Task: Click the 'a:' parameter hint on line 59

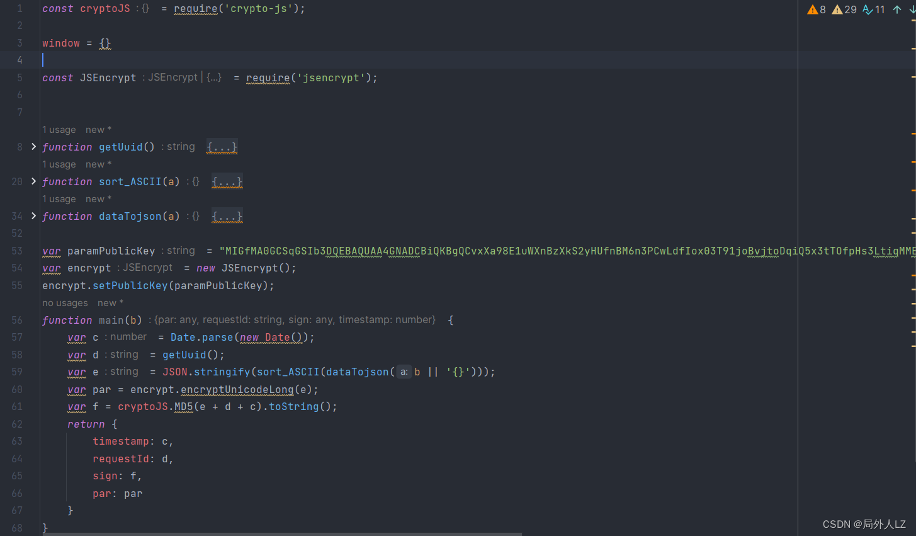Action: point(404,372)
